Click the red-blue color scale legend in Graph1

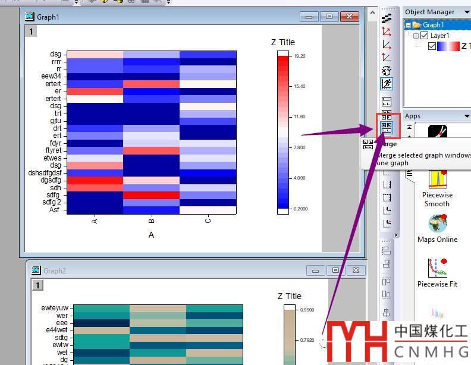coord(283,131)
